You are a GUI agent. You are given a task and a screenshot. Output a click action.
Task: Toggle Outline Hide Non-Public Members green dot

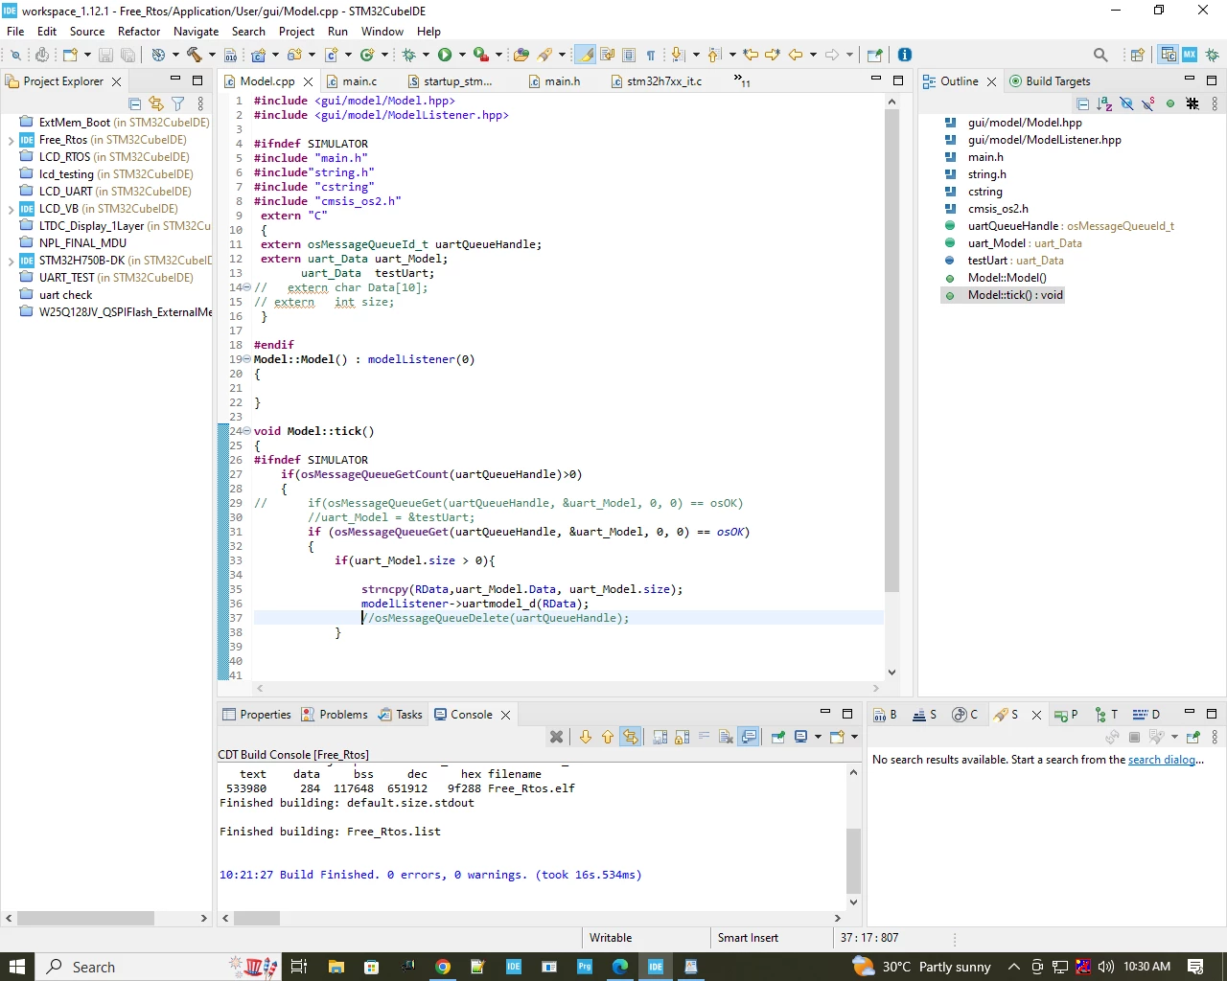[x=1170, y=103]
